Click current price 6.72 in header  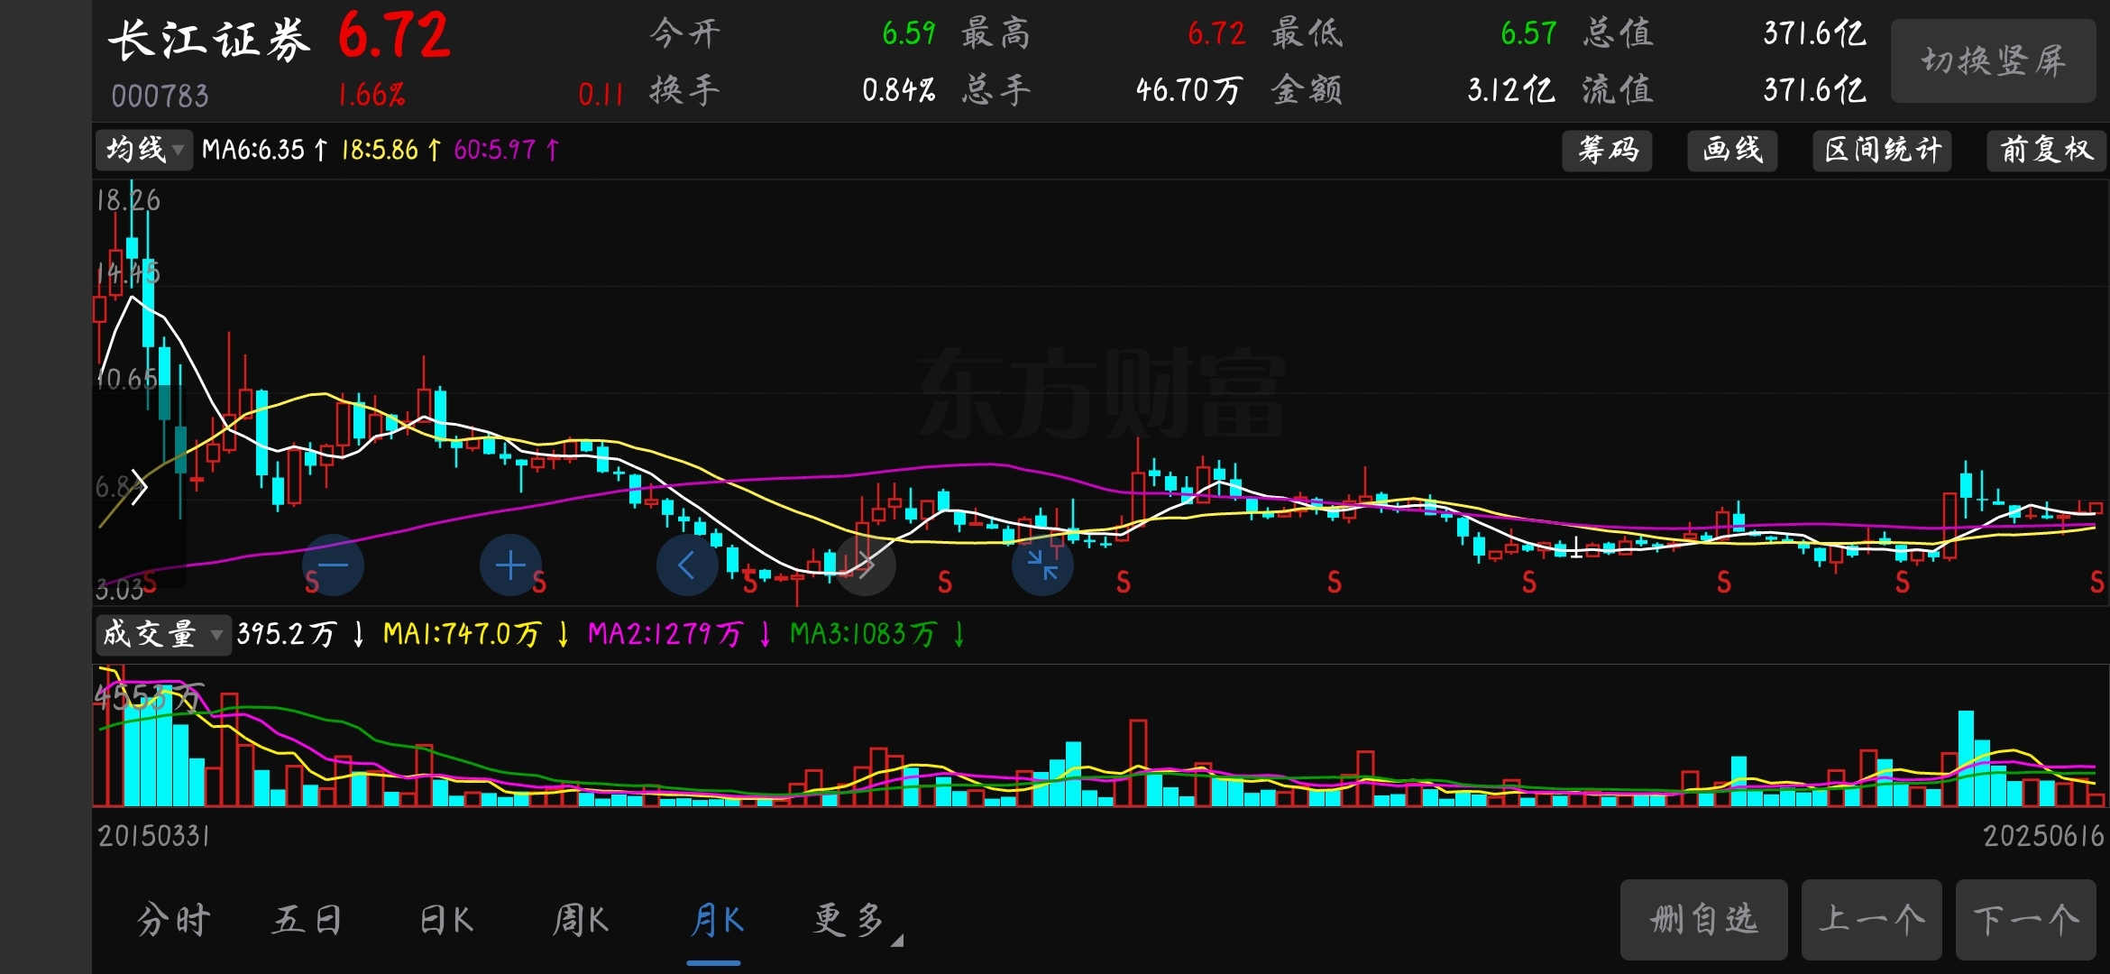[394, 36]
